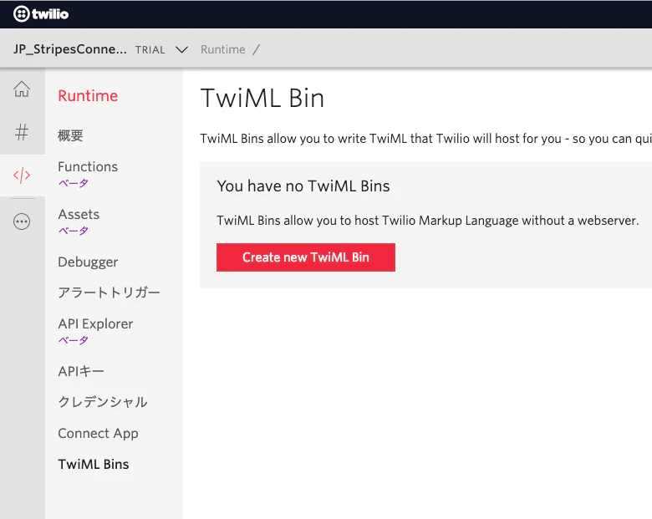Click the ベータ label under Functions
Screen dimensions: 652x519
tap(74, 183)
